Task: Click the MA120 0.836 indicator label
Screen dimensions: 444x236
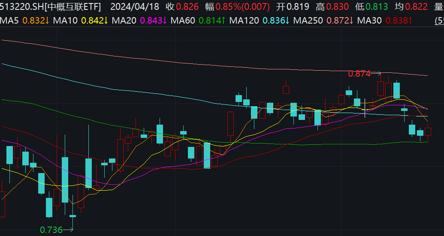Action: (x=260, y=21)
